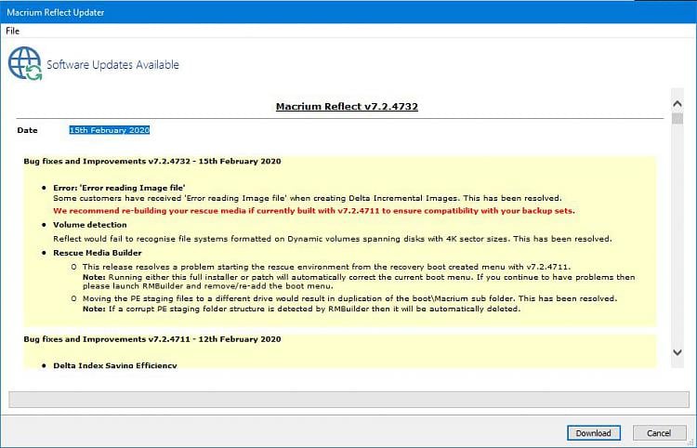The image size is (697, 448).
Task: Click the 'Volume detection' bullet title
Action: point(90,225)
